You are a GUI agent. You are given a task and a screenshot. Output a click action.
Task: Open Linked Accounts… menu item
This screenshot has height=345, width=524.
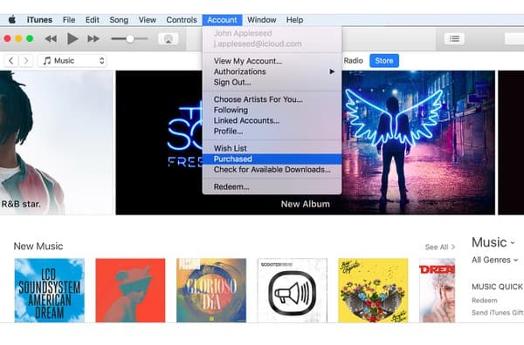pyautogui.click(x=272, y=121)
